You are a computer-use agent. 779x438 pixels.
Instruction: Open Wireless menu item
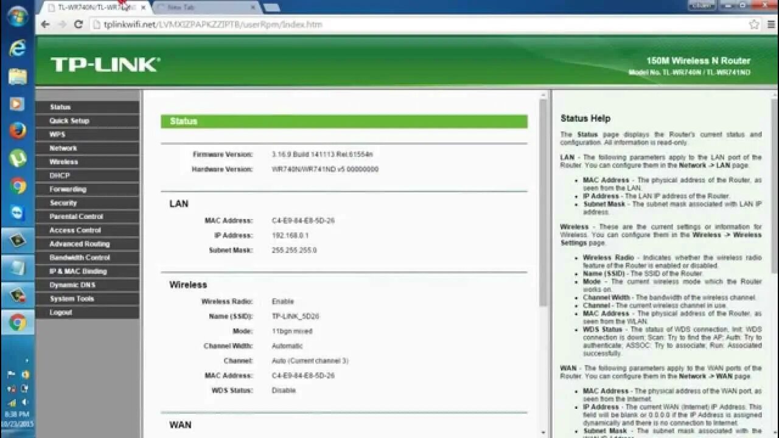click(x=87, y=162)
